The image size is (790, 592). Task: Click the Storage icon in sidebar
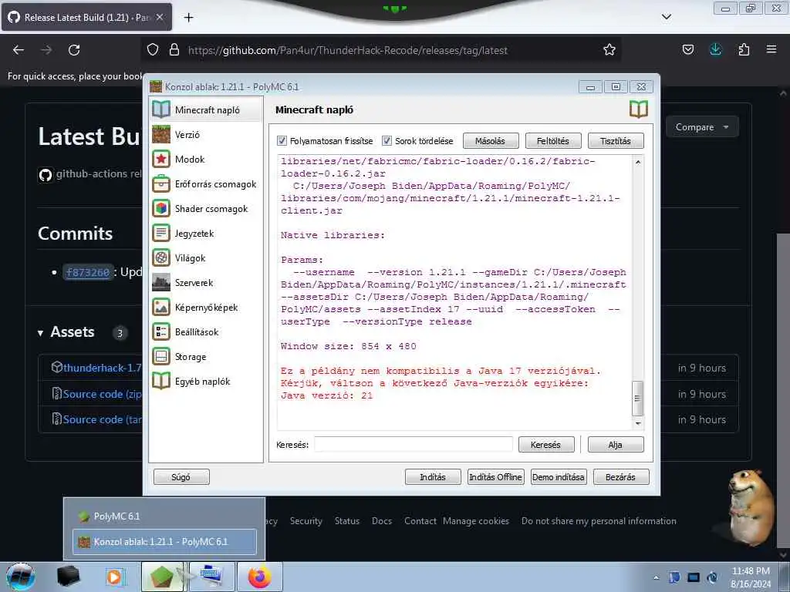point(161,356)
